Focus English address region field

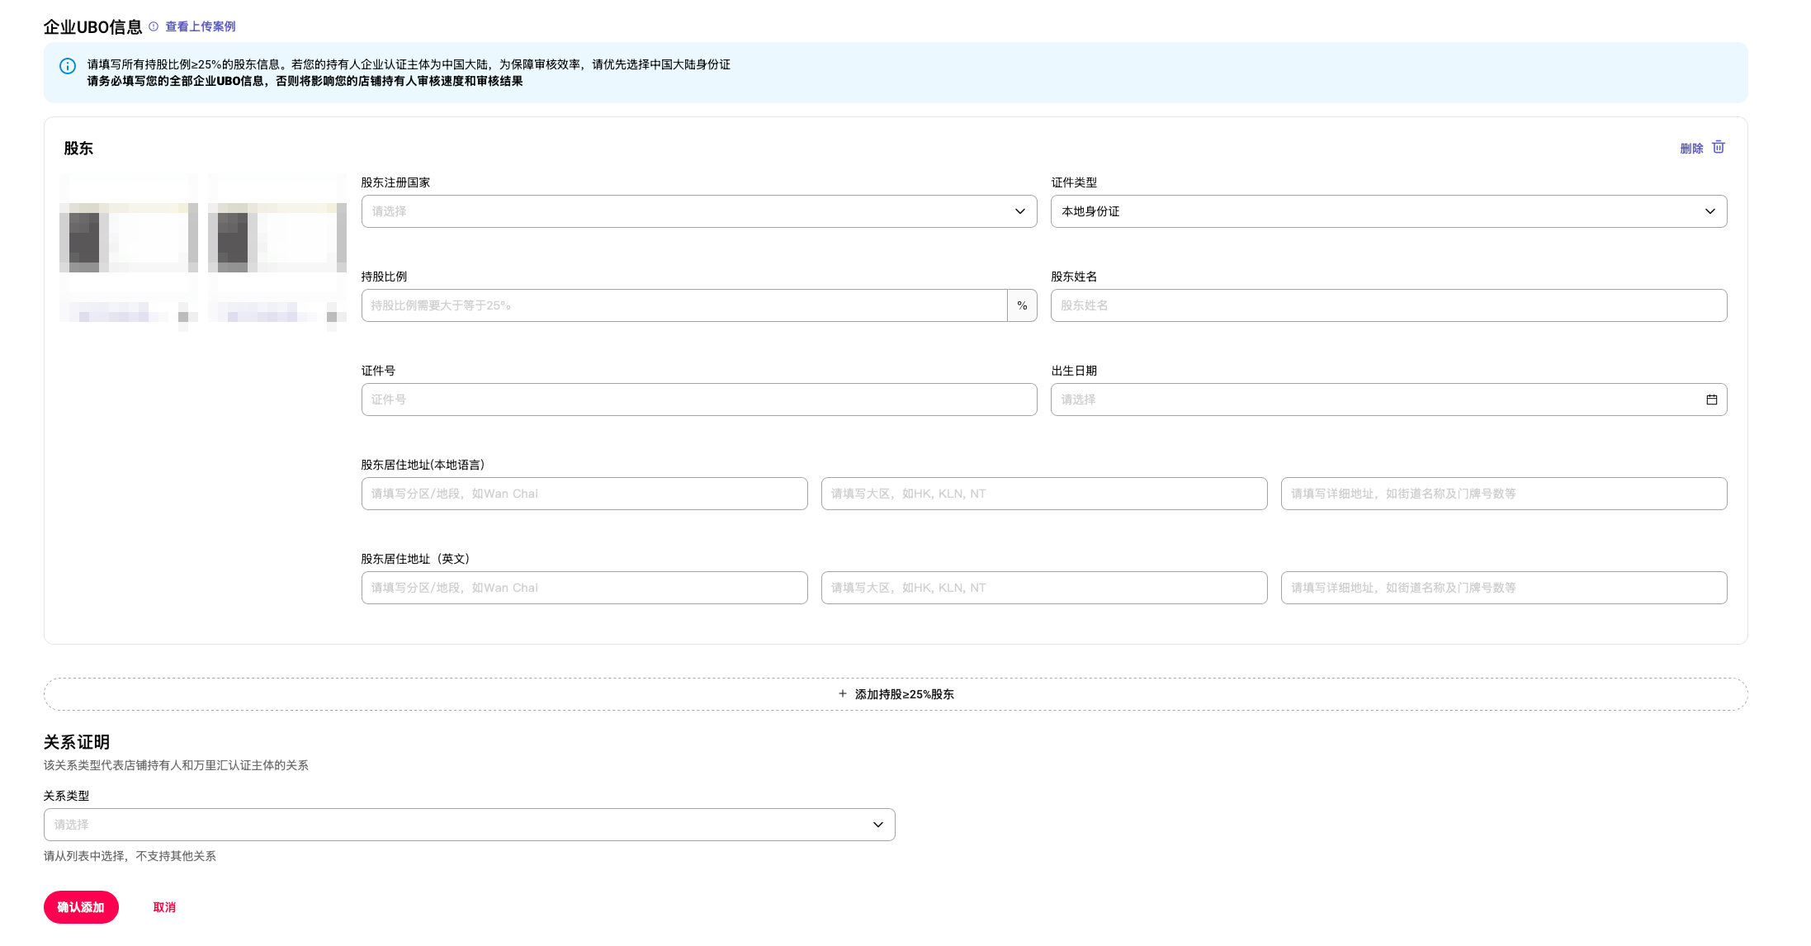1044,588
